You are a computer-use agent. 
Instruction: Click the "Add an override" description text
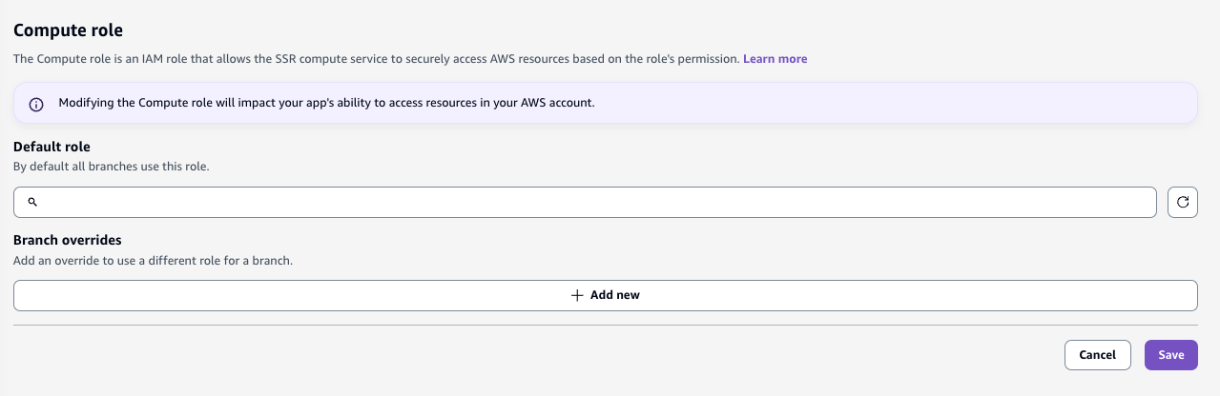pyautogui.click(x=153, y=260)
